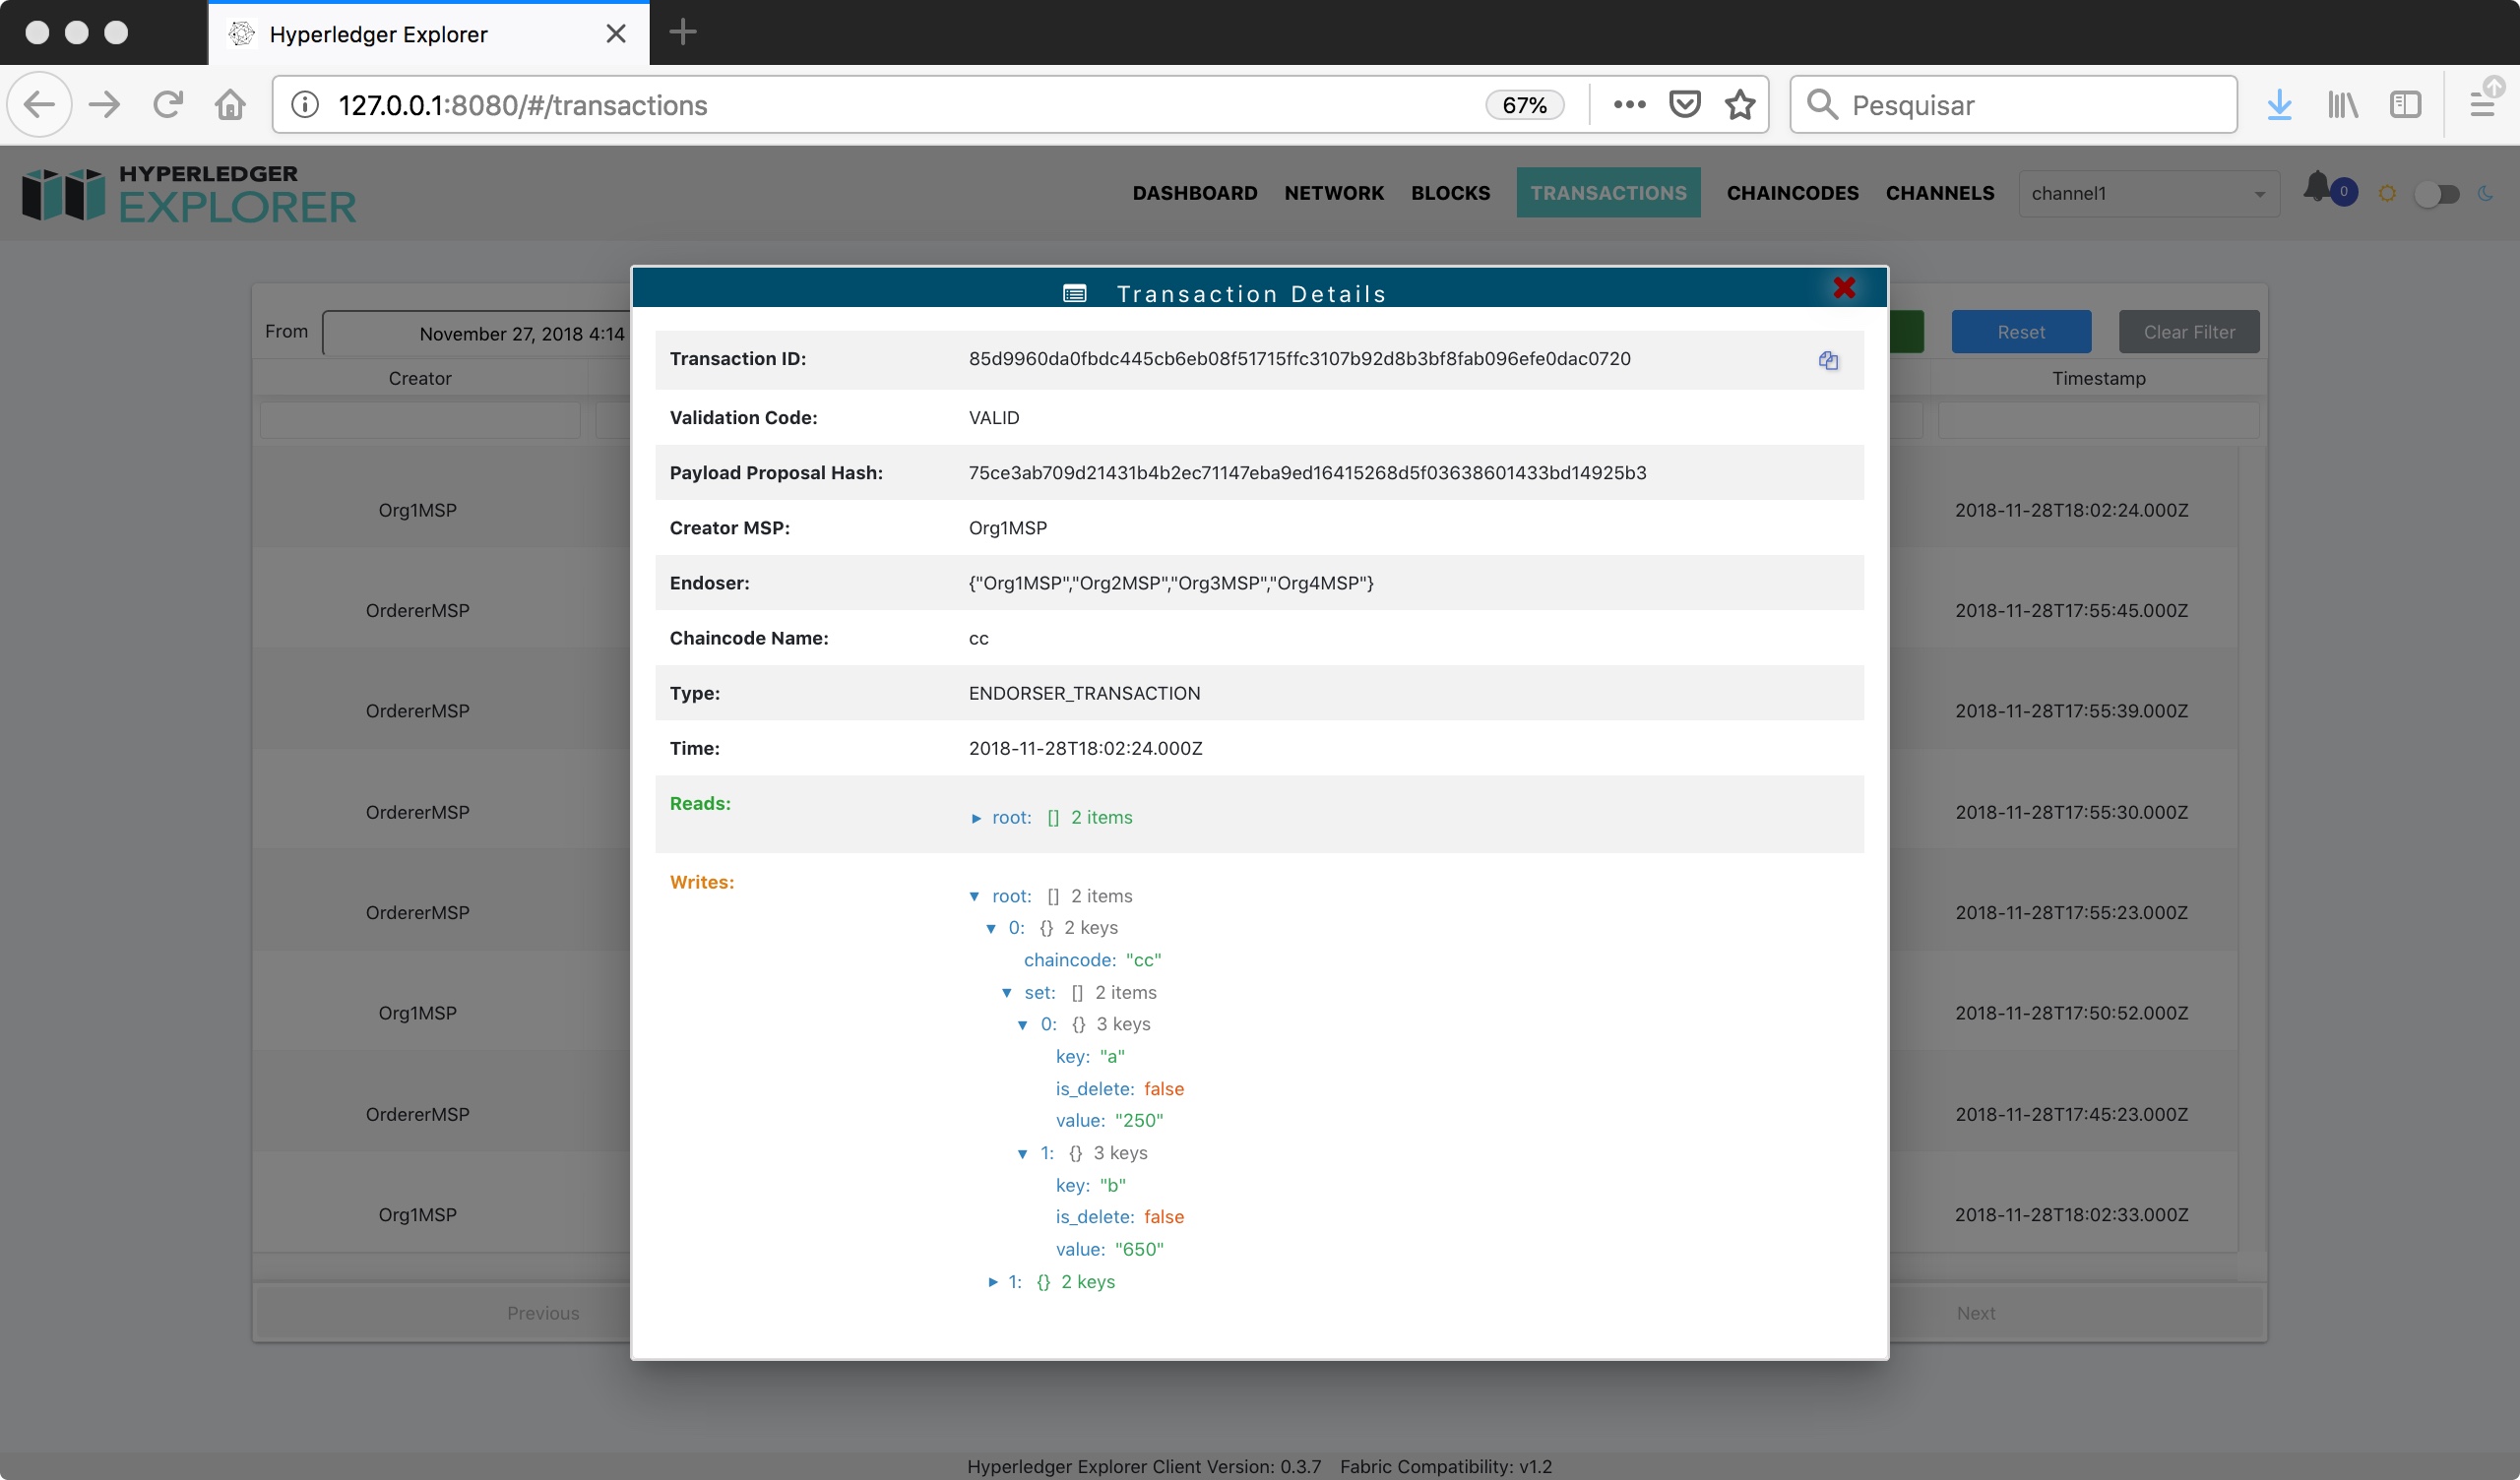Click the 67% zoom level indicator
Image resolution: width=2520 pixels, height=1480 pixels.
coord(1524,105)
